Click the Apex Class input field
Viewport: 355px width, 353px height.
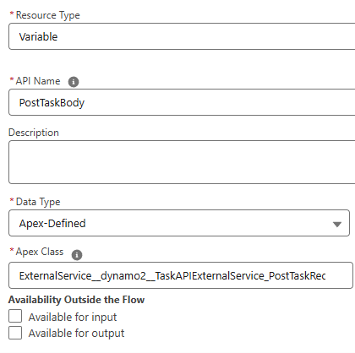[x=181, y=275]
